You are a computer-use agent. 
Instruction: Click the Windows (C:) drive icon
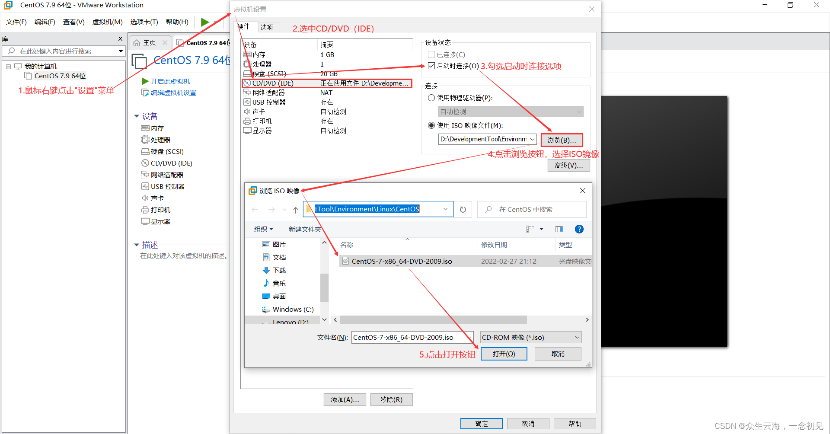pyautogui.click(x=266, y=310)
